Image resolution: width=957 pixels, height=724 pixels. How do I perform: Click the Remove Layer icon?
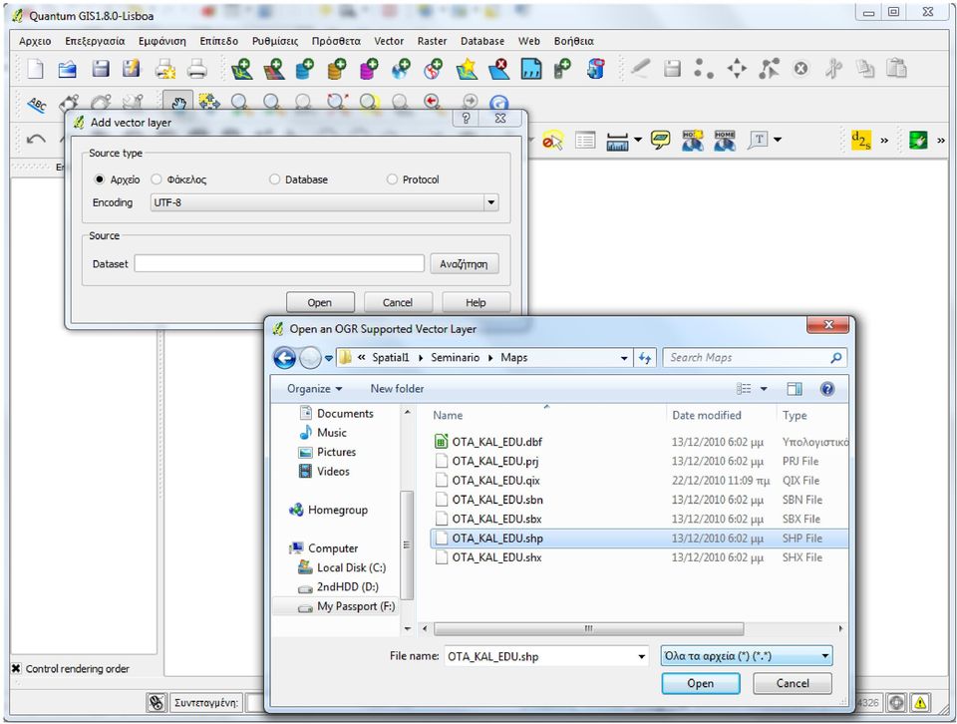click(498, 69)
